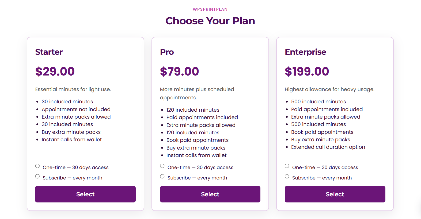Click the $79.00 price

[x=180, y=71]
